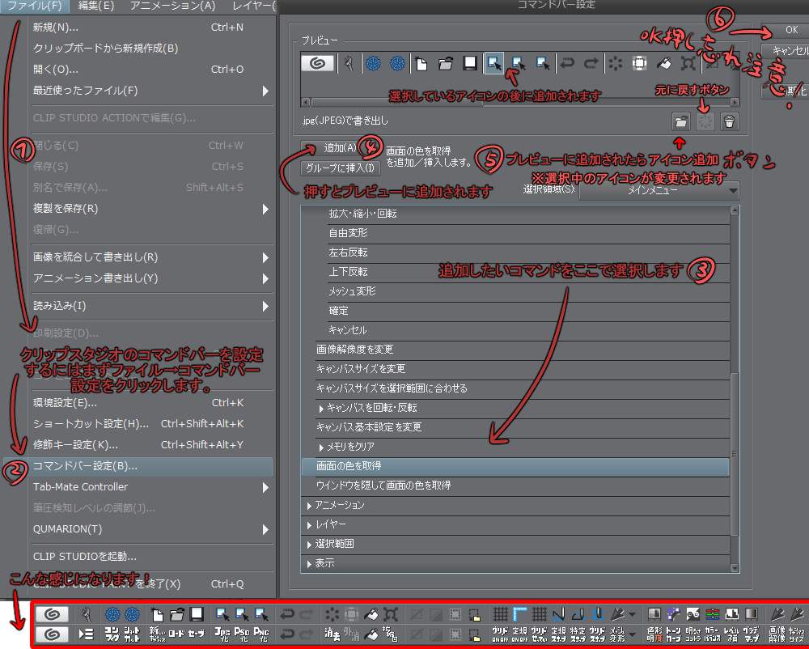Click the 追加(A) button

[x=340, y=149]
